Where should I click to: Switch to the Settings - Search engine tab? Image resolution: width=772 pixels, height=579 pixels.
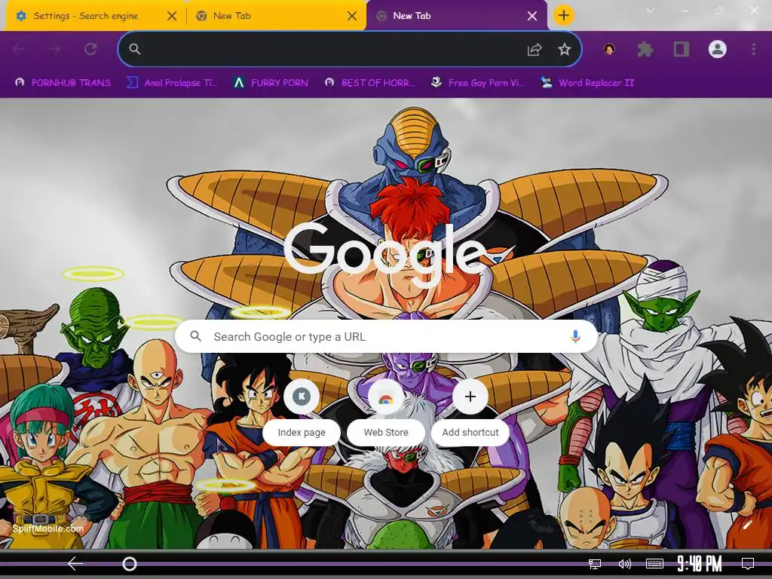pyautogui.click(x=96, y=16)
